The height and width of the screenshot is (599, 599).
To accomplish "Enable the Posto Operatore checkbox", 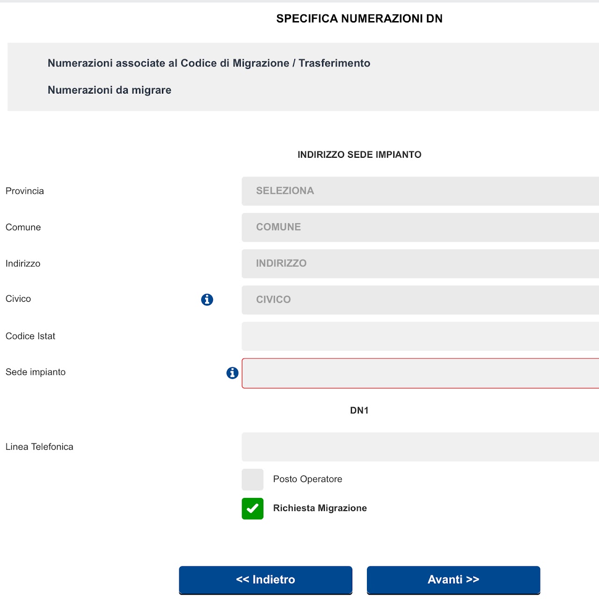I will 253,480.
